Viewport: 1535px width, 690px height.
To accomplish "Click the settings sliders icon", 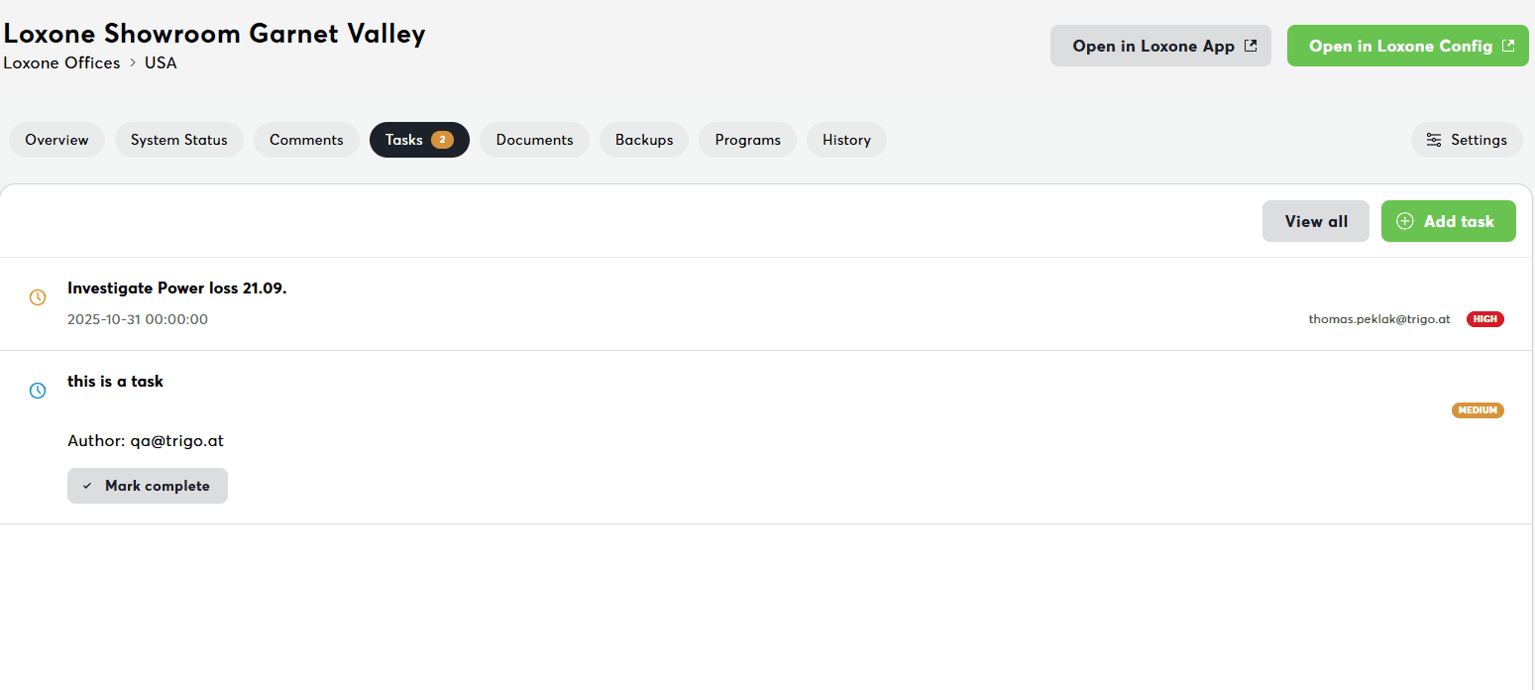I will click(x=1434, y=140).
